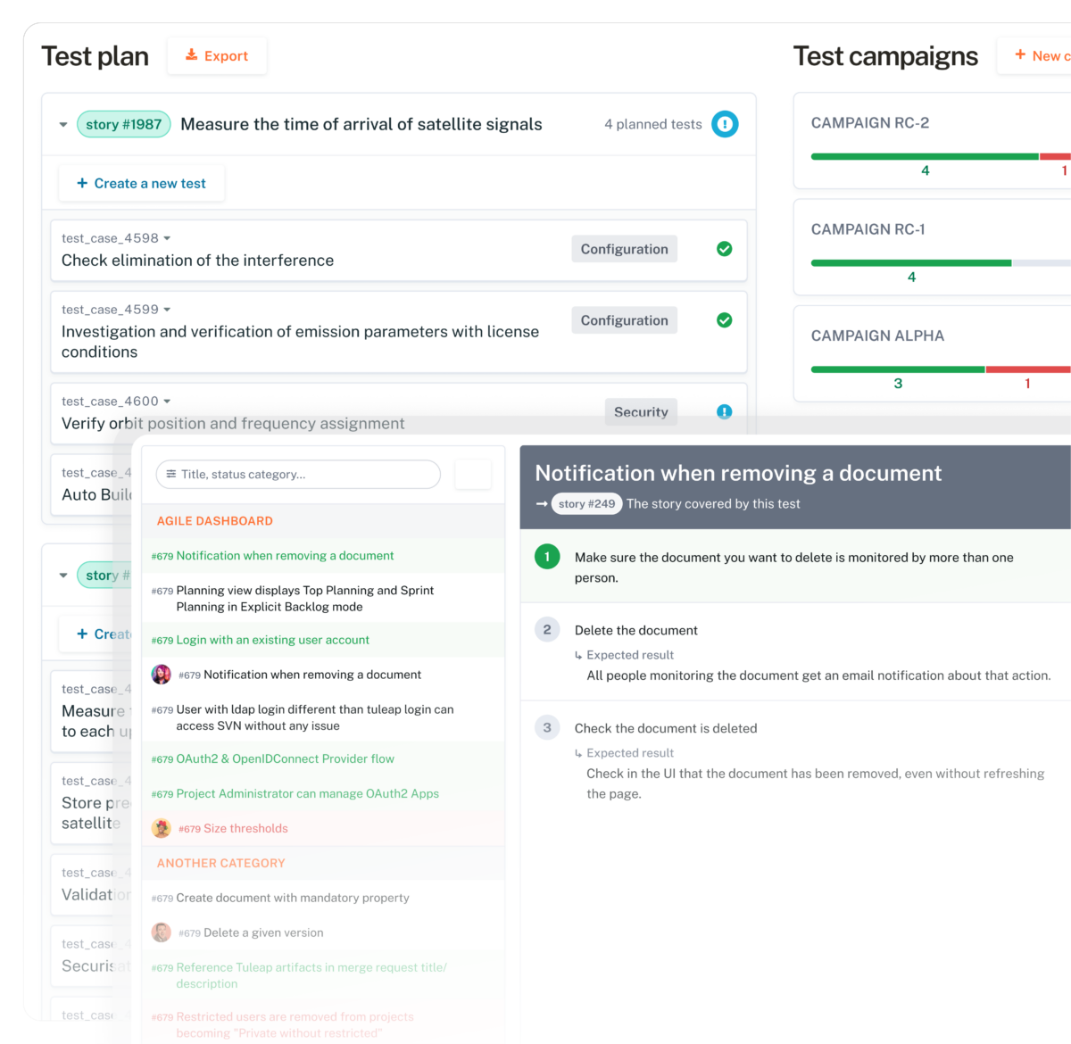Image resolution: width=1071 pixels, height=1044 pixels.
Task: Open test_case_4599 dropdown arrow
Action: pos(167,310)
